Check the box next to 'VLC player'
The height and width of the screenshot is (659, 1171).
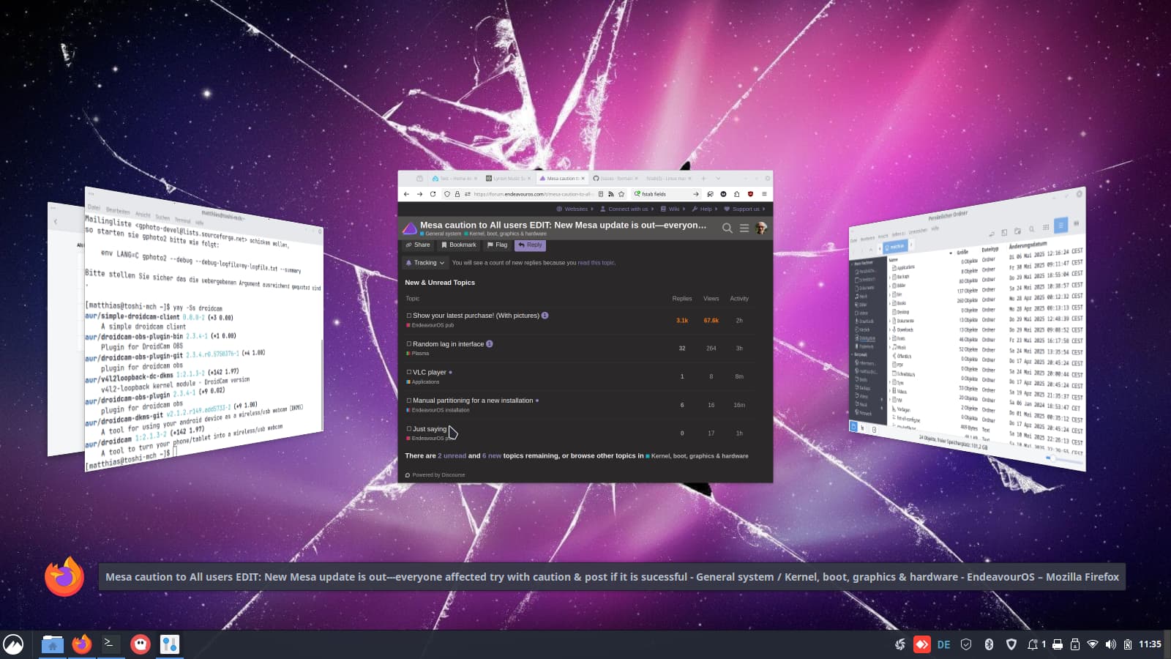click(x=409, y=372)
